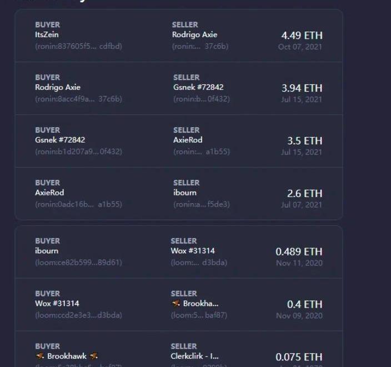Open buyer Gsnek #72842 link
391x367 pixels.
pos(60,140)
